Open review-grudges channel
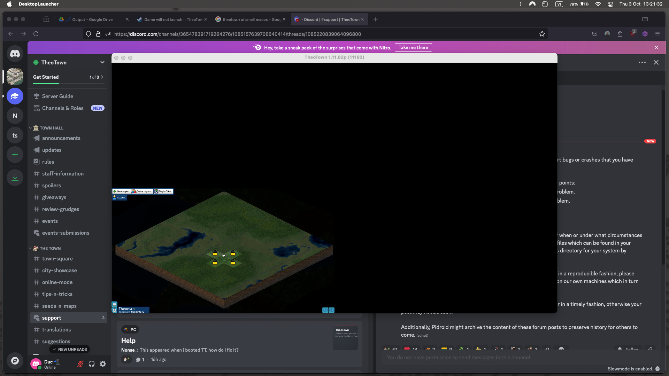The image size is (669, 376). [x=69, y=209]
